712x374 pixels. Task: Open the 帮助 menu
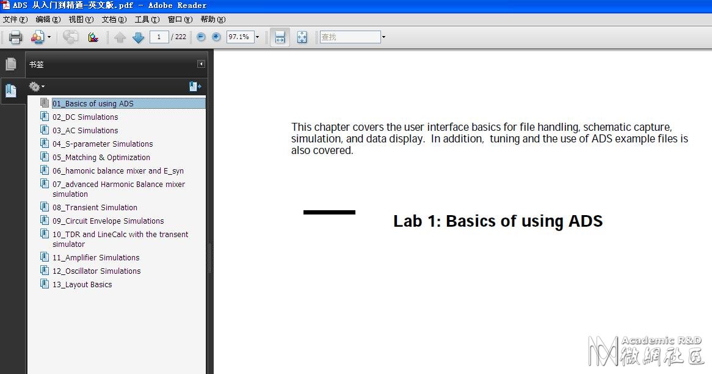click(x=213, y=19)
